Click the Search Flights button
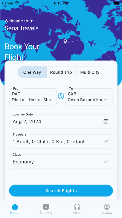This screenshot has width=122, height=218. pos(61,191)
